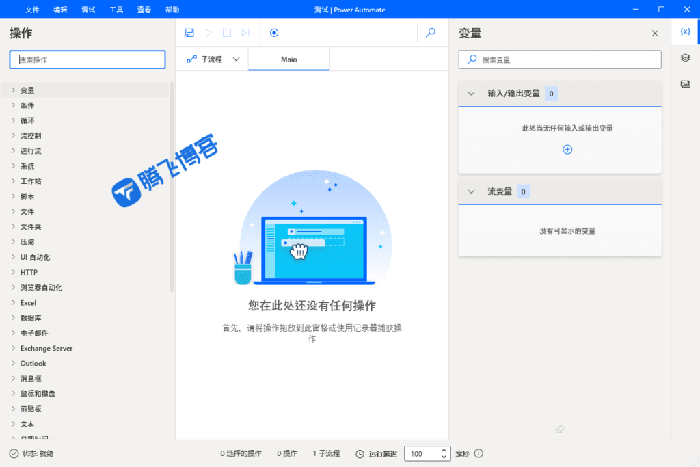The height and width of the screenshot is (467, 700).
Task: Click the 搜索操作 search field
Action: 87,59
